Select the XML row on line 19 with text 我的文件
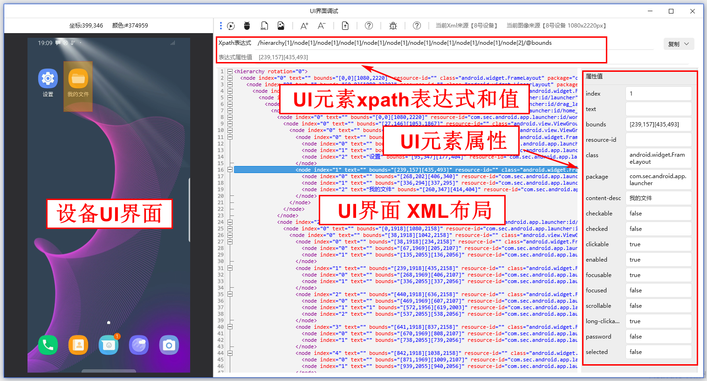707x381 pixels. point(405,189)
